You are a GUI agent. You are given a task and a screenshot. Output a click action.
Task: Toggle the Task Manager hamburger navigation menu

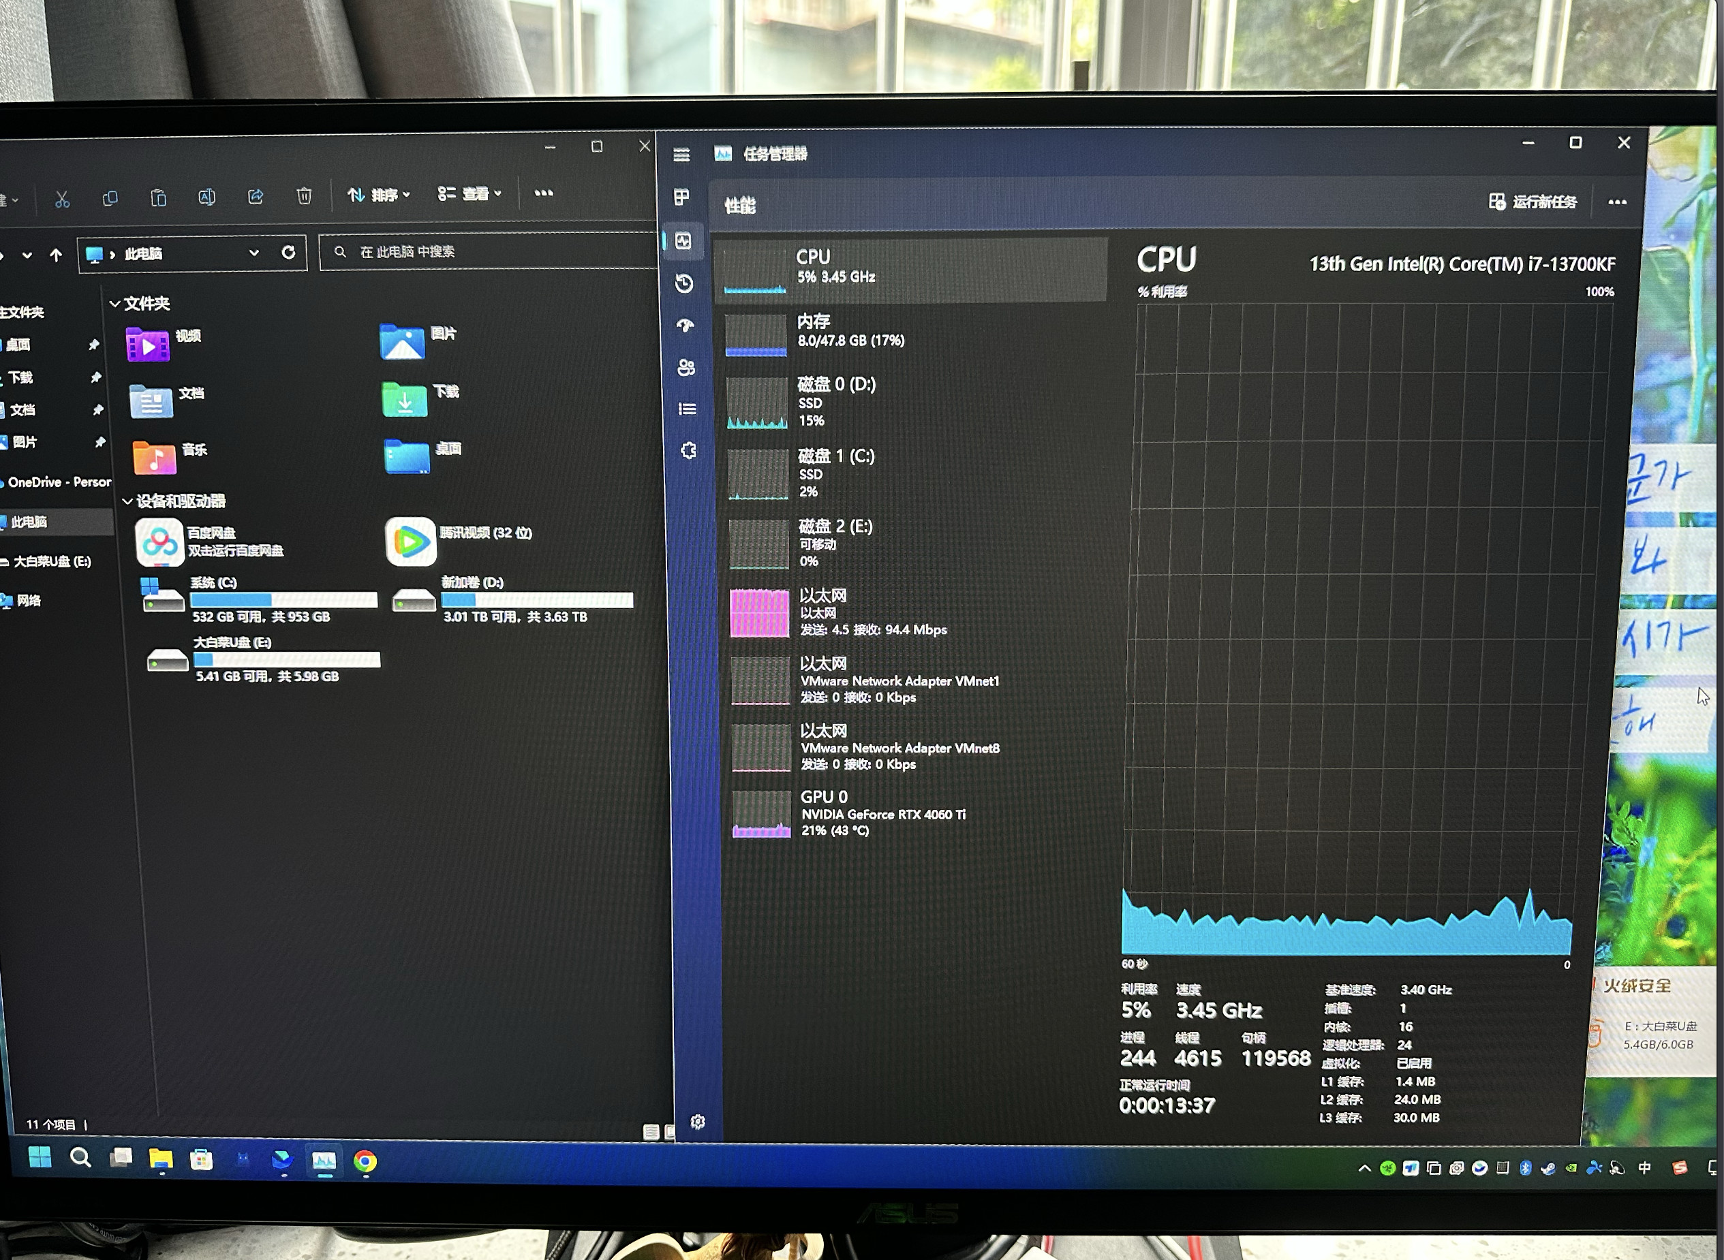point(681,155)
